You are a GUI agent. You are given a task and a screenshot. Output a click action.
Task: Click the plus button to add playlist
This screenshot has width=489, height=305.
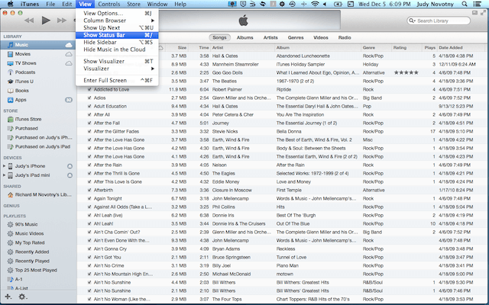[8, 297]
